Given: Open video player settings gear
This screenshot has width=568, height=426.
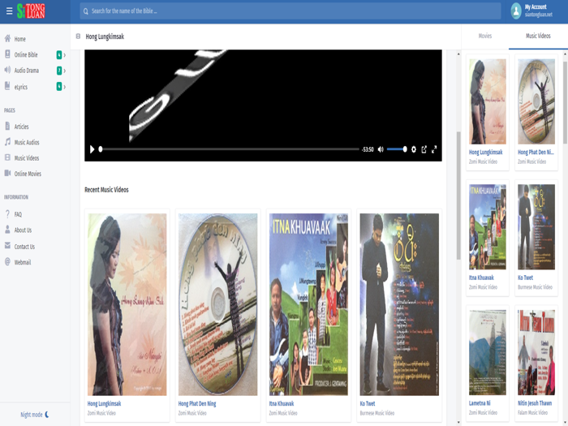Looking at the screenshot, I should [x=414, y=149].
